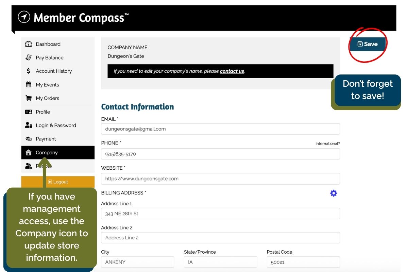Screen dimensions: 408x272
Task: Click into the Email input field
Action: click(220, 129)
